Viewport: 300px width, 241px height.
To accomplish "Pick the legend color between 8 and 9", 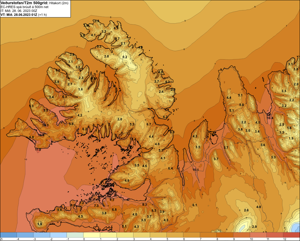I will click(225, 235).
